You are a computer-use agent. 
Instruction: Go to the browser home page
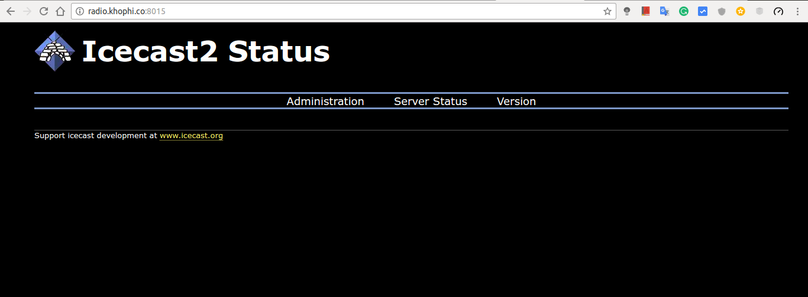point(60,11)
